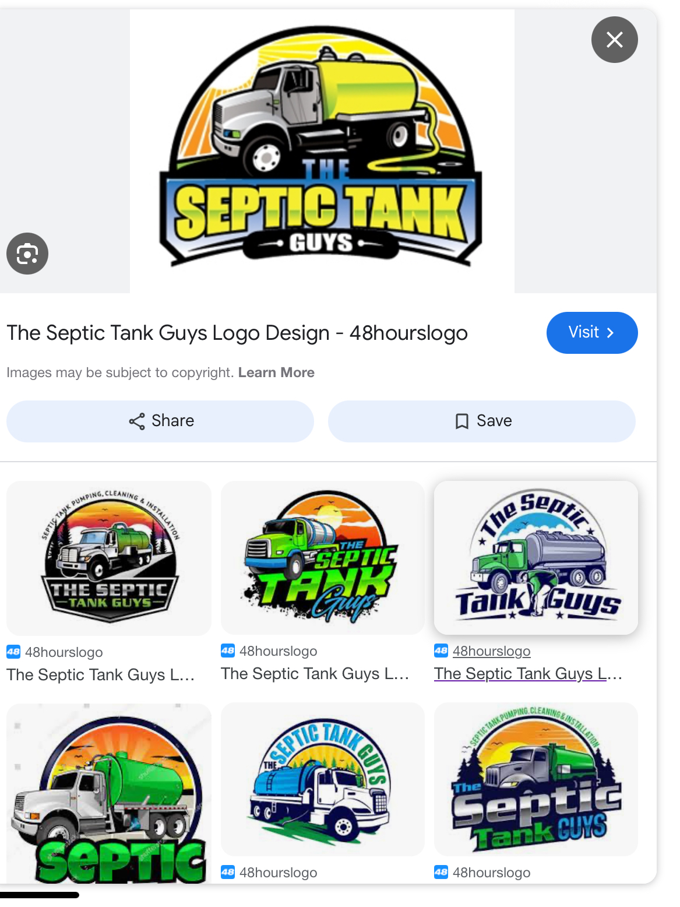Open the green tank truck Septic thumbnail
The image size is (680, 907).
tap(109, 793)
